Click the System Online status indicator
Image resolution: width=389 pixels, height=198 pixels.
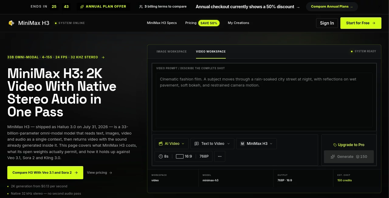[x=70, y=23]
